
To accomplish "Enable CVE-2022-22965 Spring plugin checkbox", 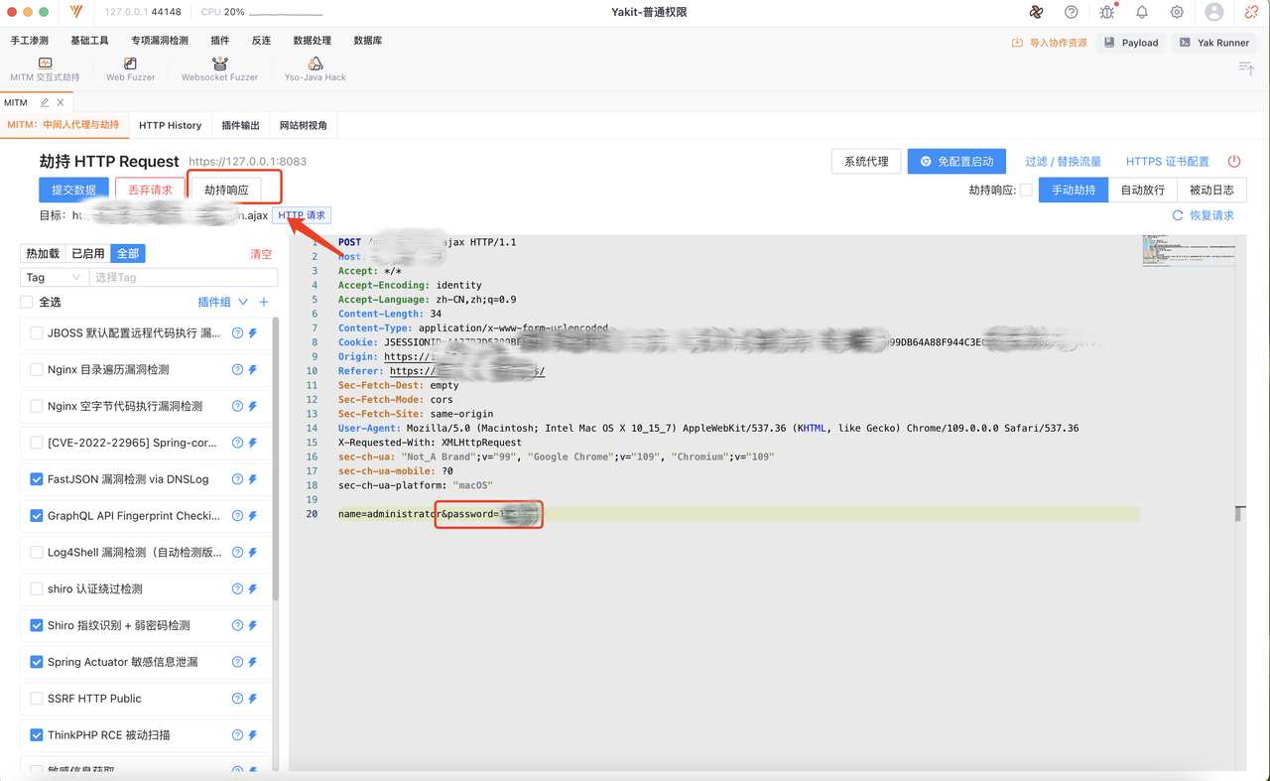I will [x=37, y=443].
